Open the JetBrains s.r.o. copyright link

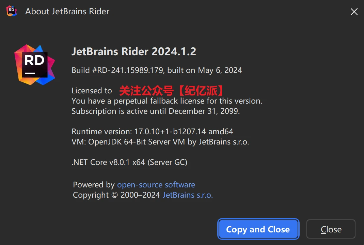[188, 195]
